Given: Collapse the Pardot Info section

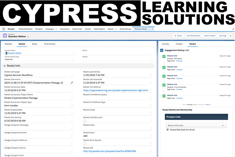Looking at the screenshot, I should [x=5, y=66].
